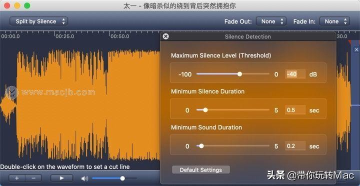
Task: Zoom in with the plus button
Action: point(17,178)
